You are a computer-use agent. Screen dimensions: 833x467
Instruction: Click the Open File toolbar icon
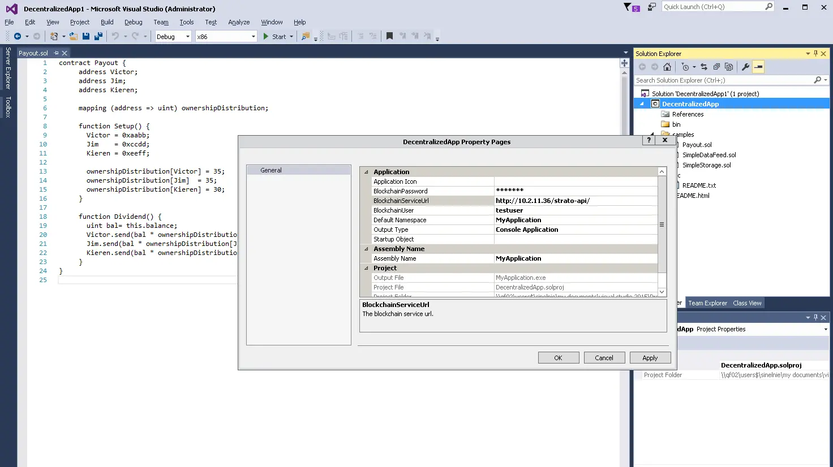[74, 36]
